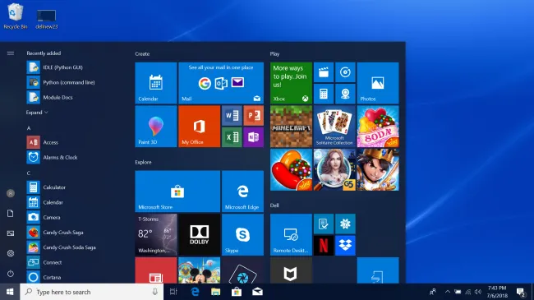Open the Dolby tile
Screen dimensions: 534x300
200,234
